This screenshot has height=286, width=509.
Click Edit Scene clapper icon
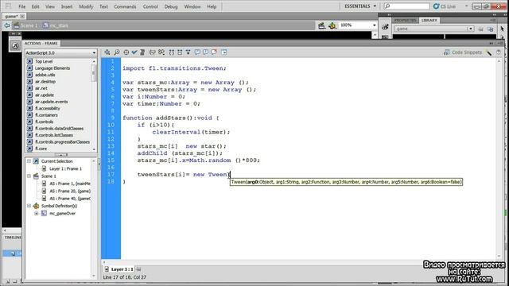321,25
